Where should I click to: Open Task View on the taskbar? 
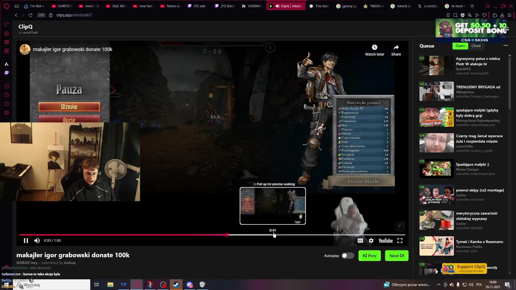pyautogui.click(x=97, y=285)
